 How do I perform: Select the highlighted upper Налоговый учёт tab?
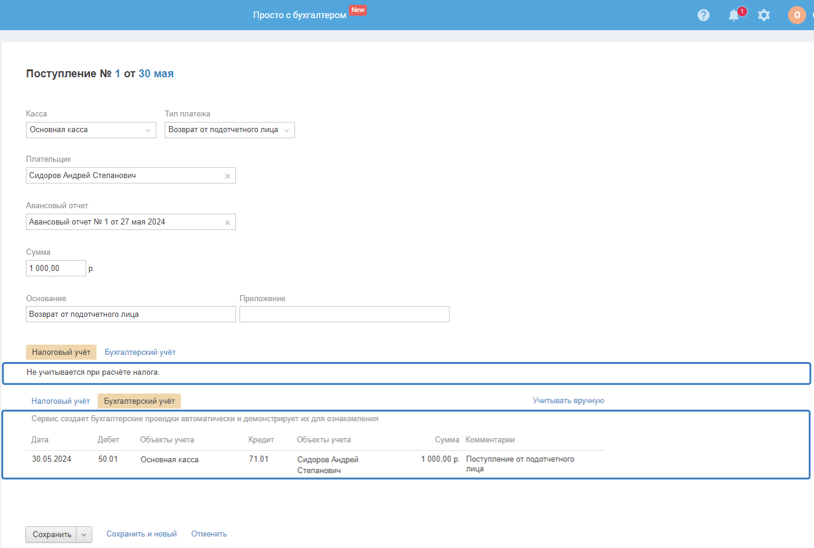(61, 352)
